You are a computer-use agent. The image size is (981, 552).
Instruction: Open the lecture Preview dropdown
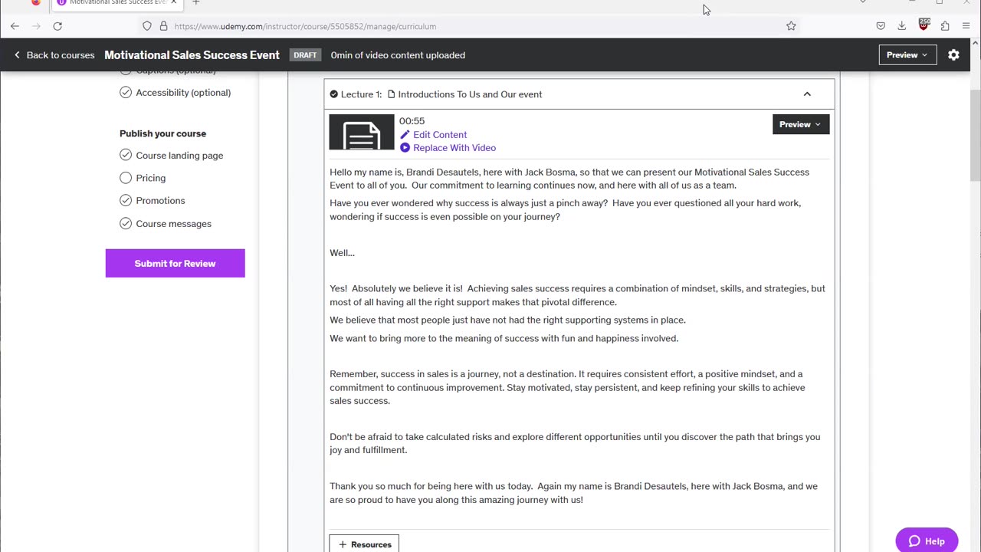(x=801, y=124)
